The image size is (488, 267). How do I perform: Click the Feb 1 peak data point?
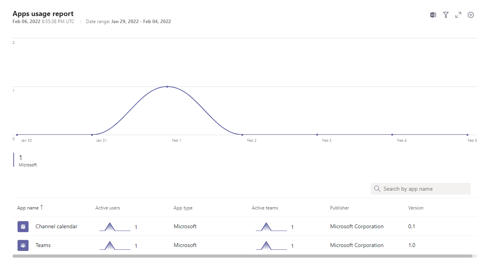(x=167, y=87)
